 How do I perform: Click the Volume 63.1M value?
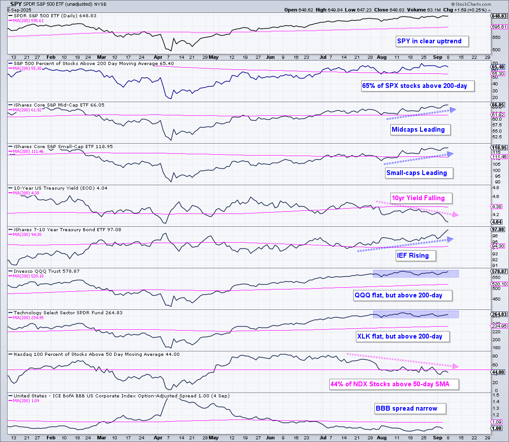[424, 10]
